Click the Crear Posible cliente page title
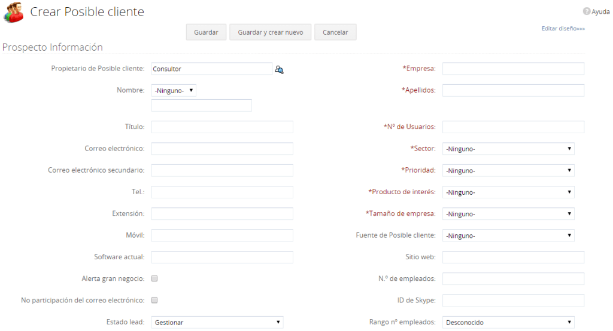 87,12
